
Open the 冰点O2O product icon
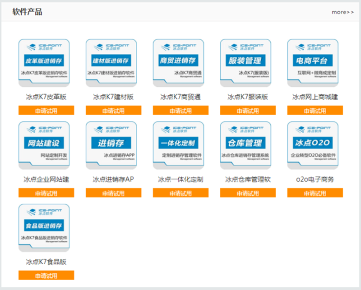tap(313, 145)
